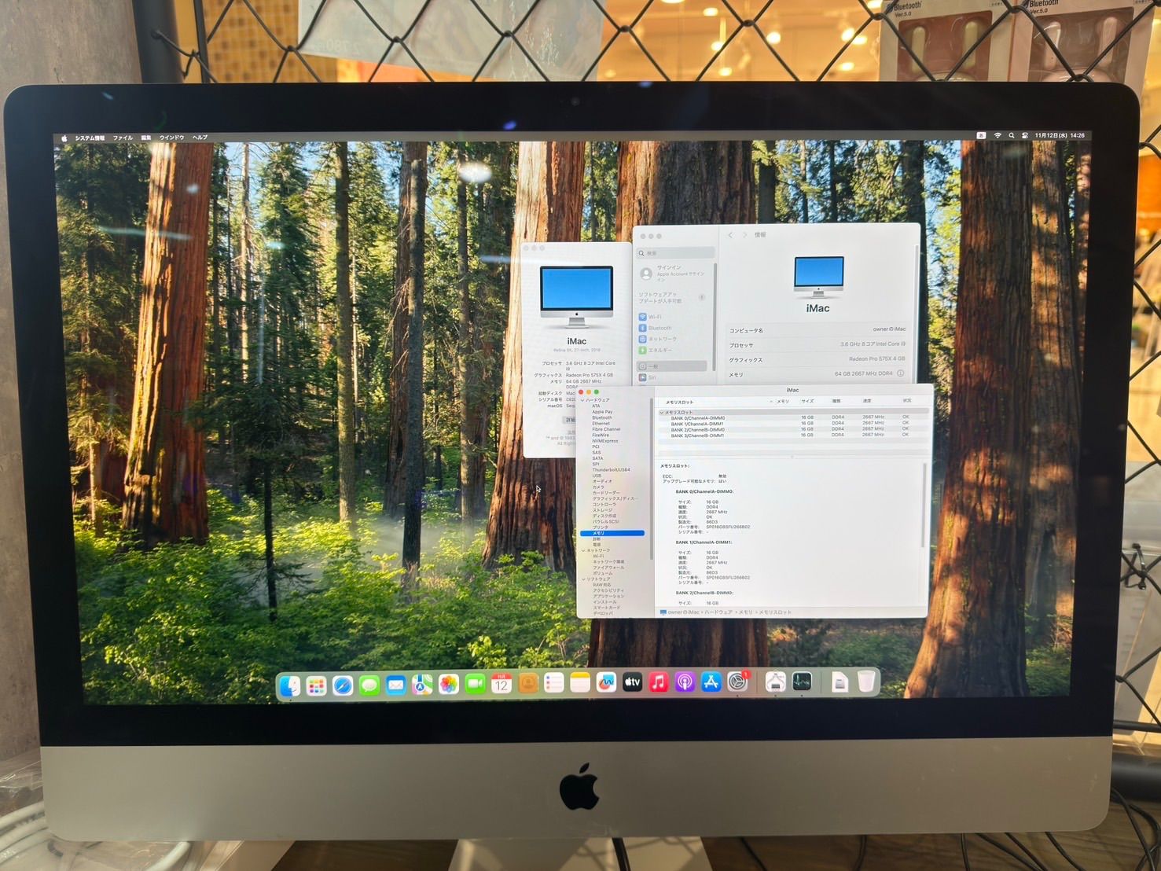The width and height of the screenshot is (1161, 871).
Task: Open ネットワーク from the Settings sidebar
Action: point(660,339)
